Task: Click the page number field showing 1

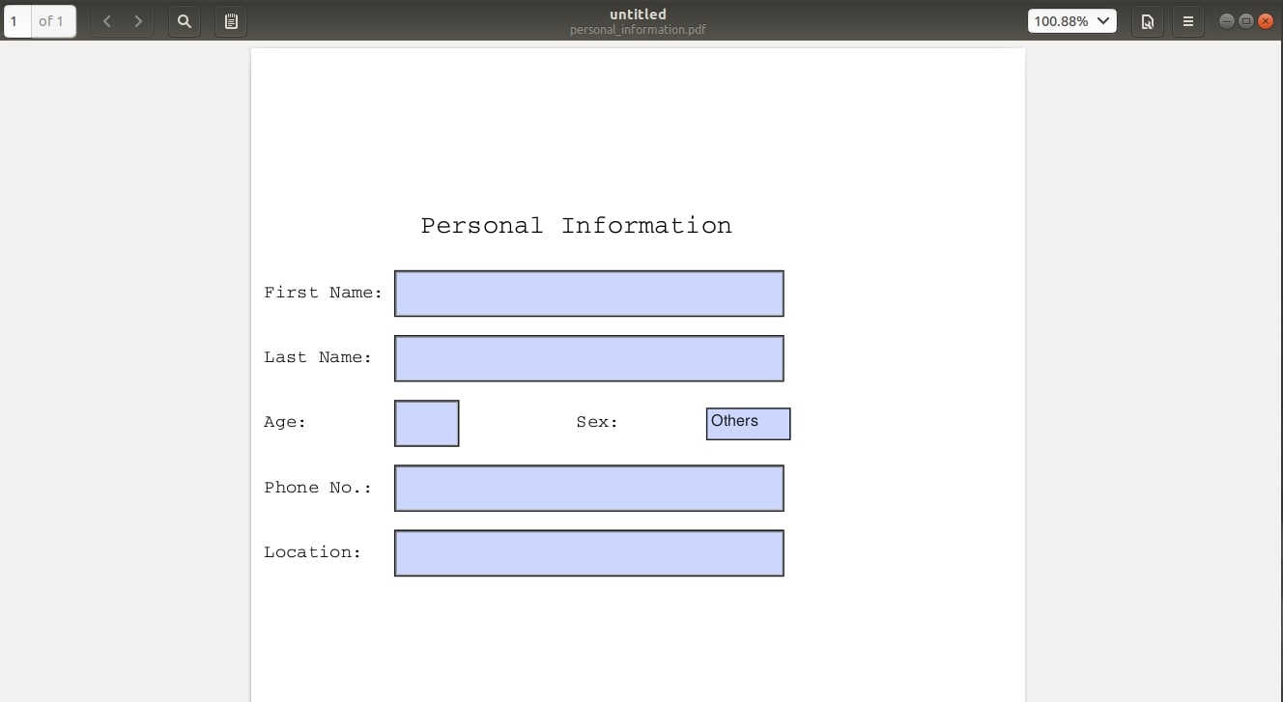Action: click(x=17, y=21)
